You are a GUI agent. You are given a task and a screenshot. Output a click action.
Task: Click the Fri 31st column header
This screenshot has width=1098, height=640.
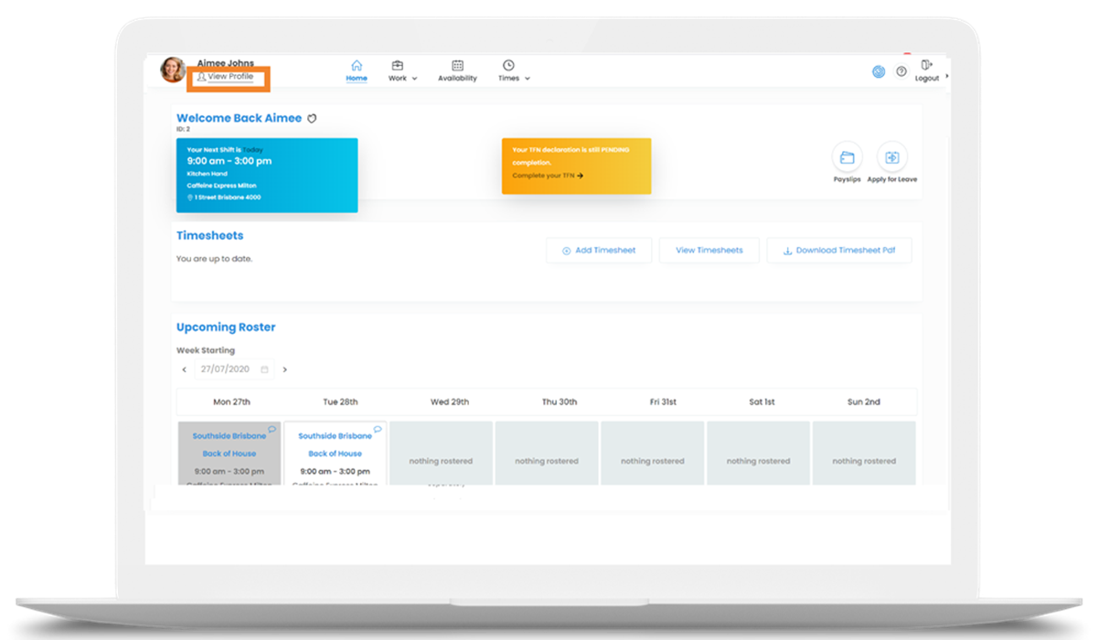665,402
